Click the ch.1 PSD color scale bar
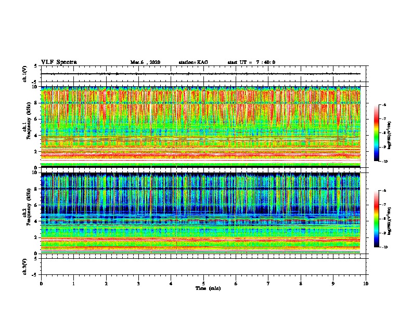Screen dimensions: 412x318 click(377, 133)
